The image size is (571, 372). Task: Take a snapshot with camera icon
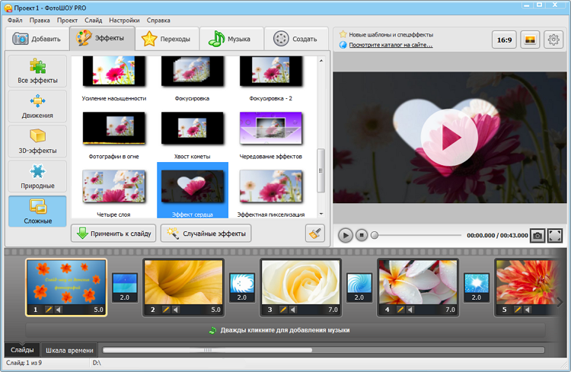point(538,236)
